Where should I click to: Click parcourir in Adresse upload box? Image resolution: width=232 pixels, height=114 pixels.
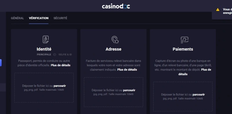tap(129, 90)
